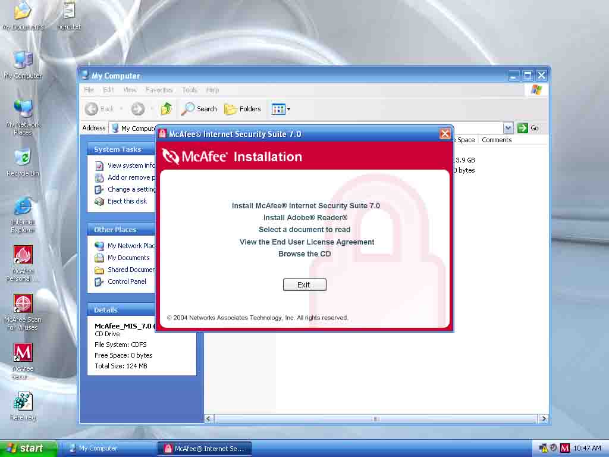This screenshot has height=457, width=609.
Task: Close the McAfee Internet Security Suite dialog
Action: pyautogui.click(x=445, y=134)
